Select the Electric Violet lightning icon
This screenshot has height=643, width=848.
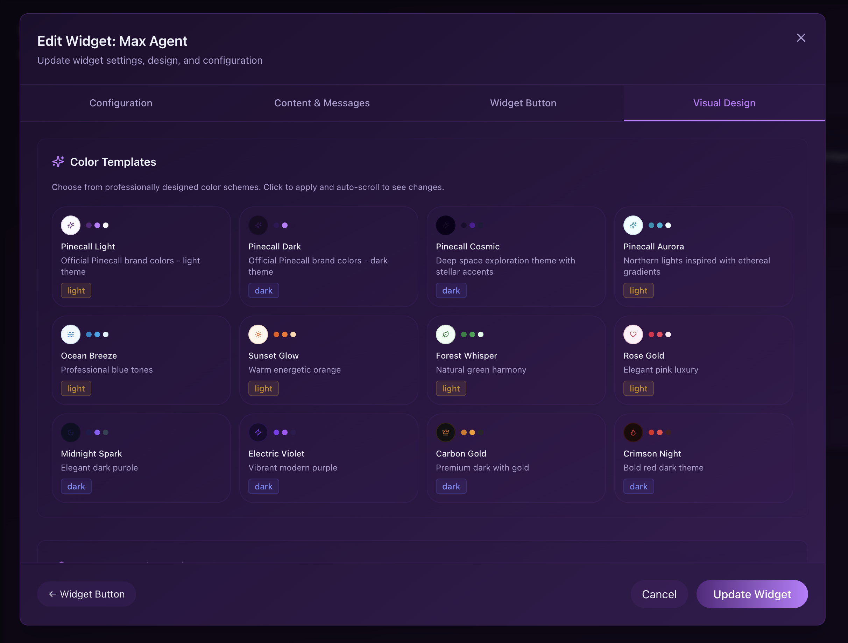pyautogui.click(x=258, y=432)
